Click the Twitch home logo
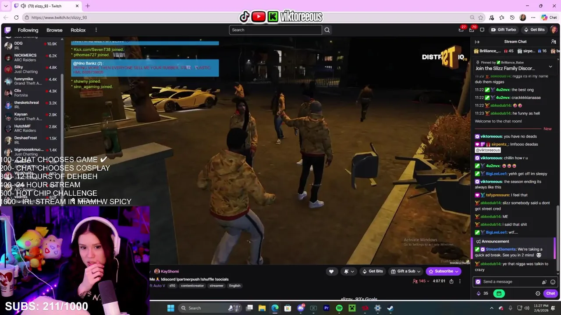561x315 pixels. (7, 30)
